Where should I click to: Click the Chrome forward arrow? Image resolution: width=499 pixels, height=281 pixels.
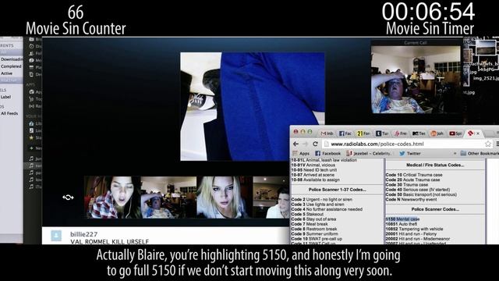(x=305, y=144)
